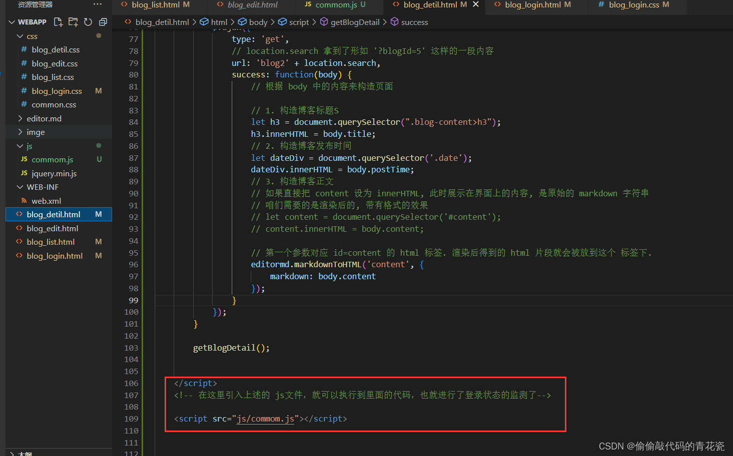
Task: Click the js/commom.js link in script src
Action: (265, 419)
